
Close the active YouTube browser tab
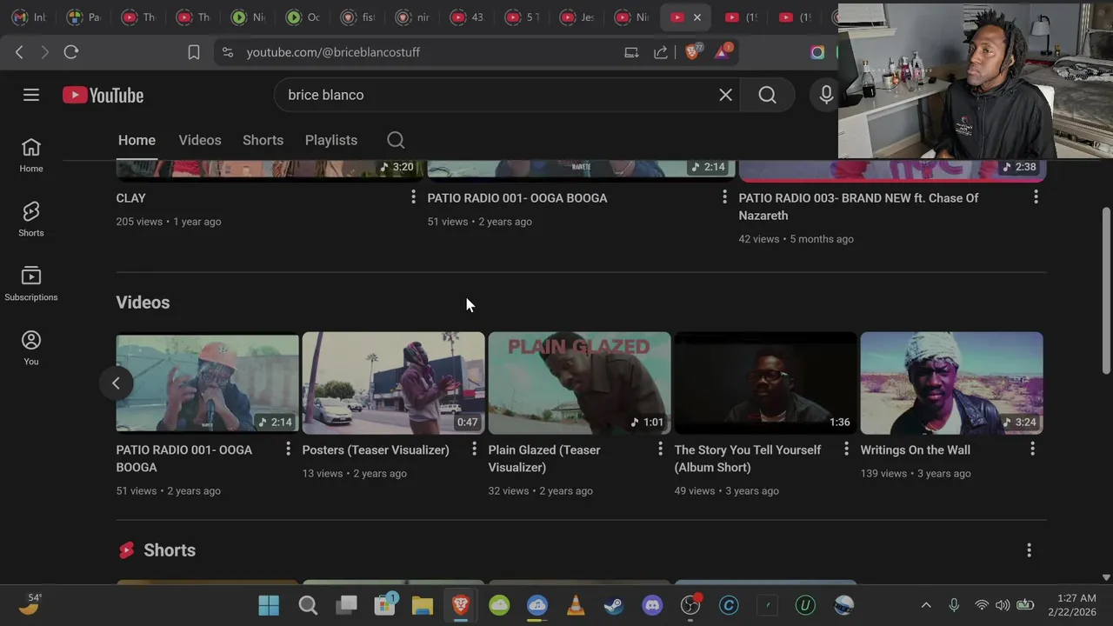click(696, 17)
